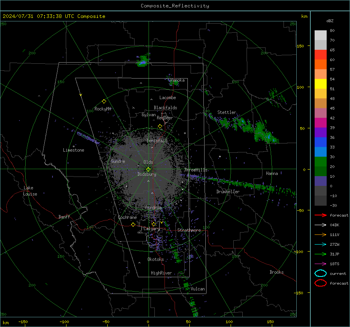Click the Blackfalds town label
The image size is (350, 327).
(x=165, y=108)
